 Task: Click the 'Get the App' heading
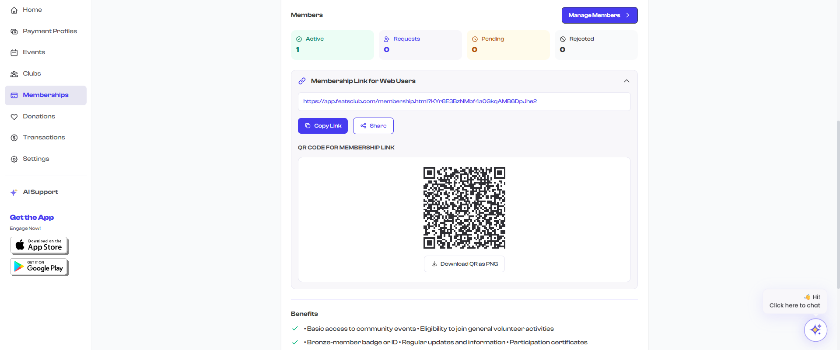32,218
